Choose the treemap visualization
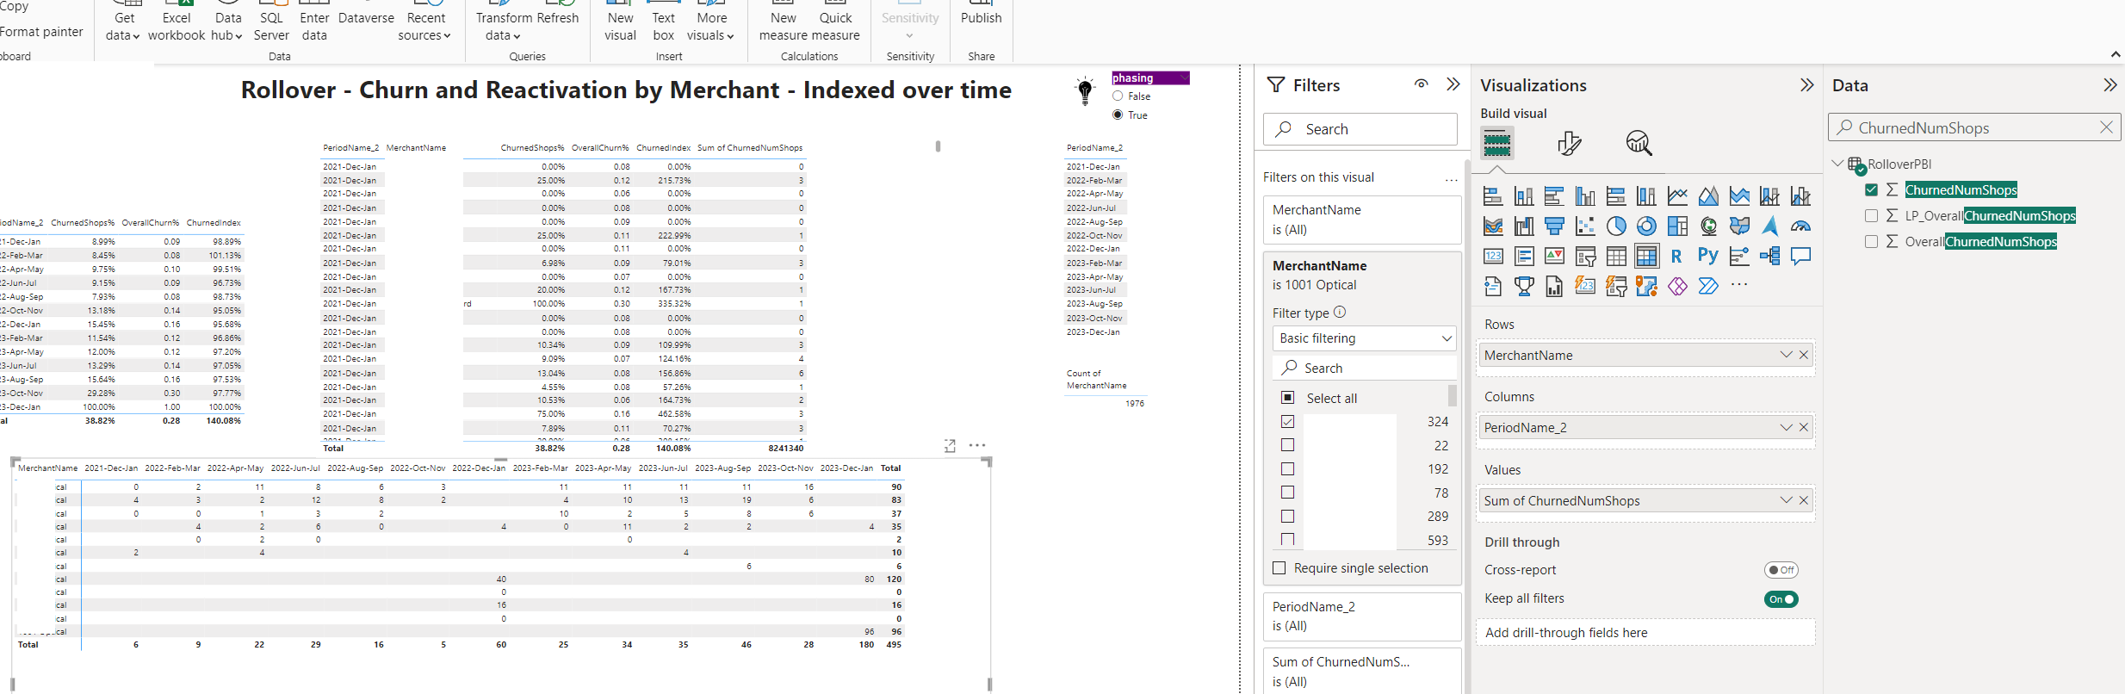2125x694 pixels. [x=1677, y=226]
